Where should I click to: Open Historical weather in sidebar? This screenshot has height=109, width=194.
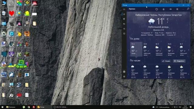coord(124,24)
